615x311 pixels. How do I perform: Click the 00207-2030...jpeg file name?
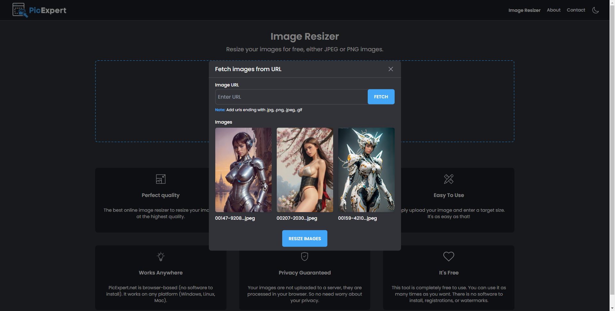point(297,218)
